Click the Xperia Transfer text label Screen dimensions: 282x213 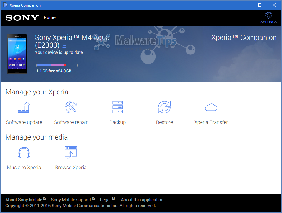(x=211, y=122)
